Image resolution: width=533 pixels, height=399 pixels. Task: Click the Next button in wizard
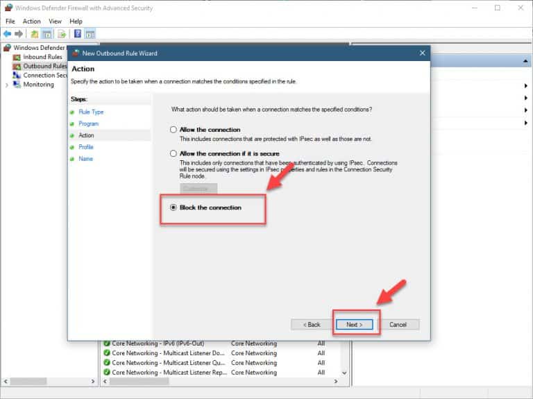[x=354, y=324]
